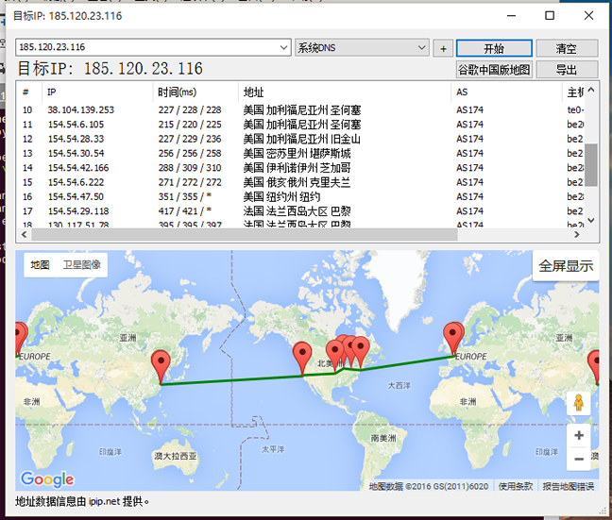Image resolution: width=612 pixels, height=520 pixels.
Task: Zoom in on the map
Action: (x=578, y=436)
